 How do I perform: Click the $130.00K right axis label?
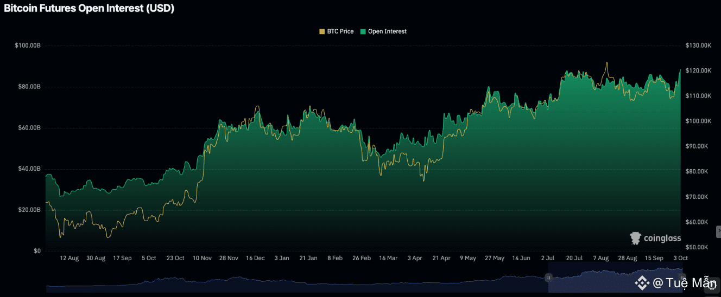point(699,46)
